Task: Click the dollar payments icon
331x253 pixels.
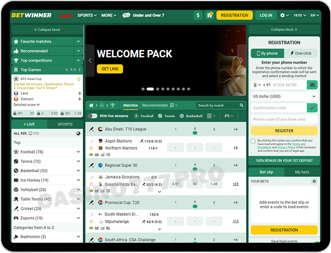Action: point(198,15)
